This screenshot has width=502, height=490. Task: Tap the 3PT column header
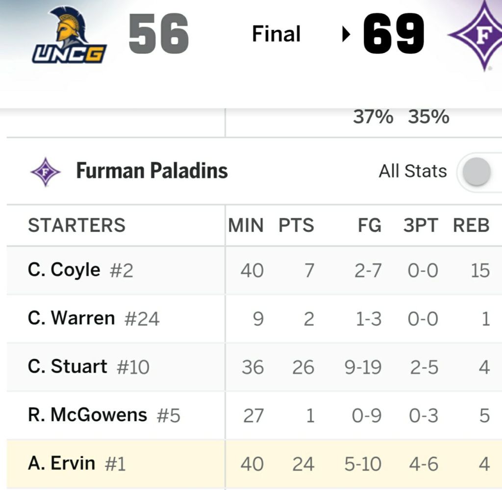pyautogui.click(x=420, y=225)
